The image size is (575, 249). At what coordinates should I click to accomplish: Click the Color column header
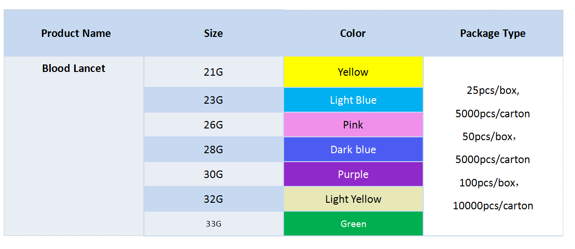[x=353, y=33]
